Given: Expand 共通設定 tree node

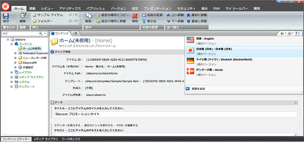Looking at the screenshot, I should pyautogui.click(x=15, y=67).
